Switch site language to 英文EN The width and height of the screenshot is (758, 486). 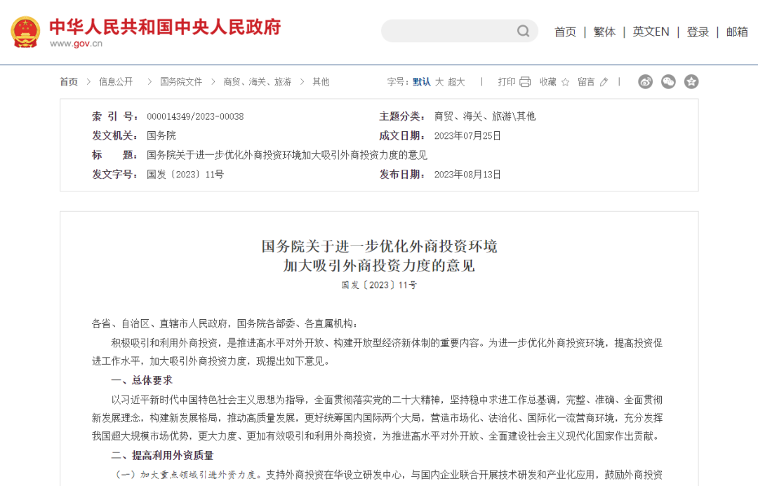(x=650, y=31)
